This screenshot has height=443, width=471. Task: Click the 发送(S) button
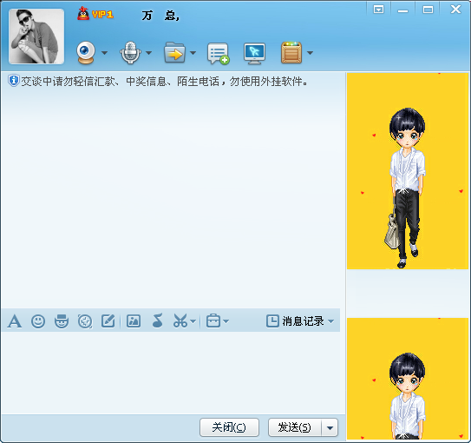coord(294,427)
